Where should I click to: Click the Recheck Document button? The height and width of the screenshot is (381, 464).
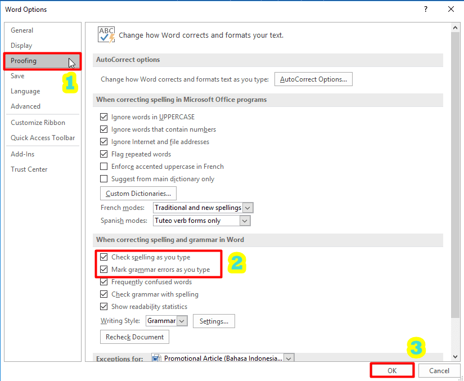coord(134,337)
